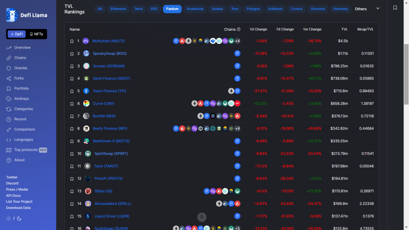The image size is (409, 230).
Task: Open the Discord link
Action: (12, 183)
